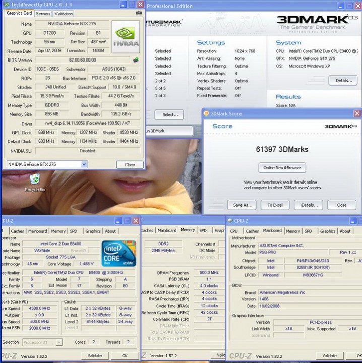The image size is (362, 363).
Task: Select the Graphics Card tab in GPU-Z
Action: (x=19, y=13)
